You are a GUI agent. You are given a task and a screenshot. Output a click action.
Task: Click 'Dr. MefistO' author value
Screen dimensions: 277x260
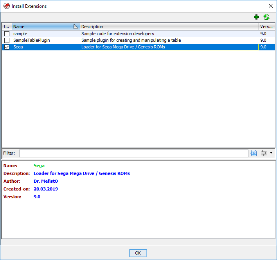[x=46, y=181]
